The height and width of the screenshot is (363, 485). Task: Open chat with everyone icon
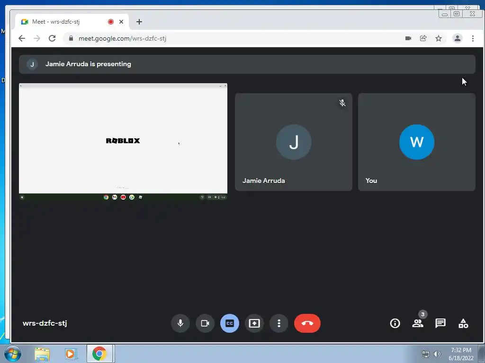point(440,323)
